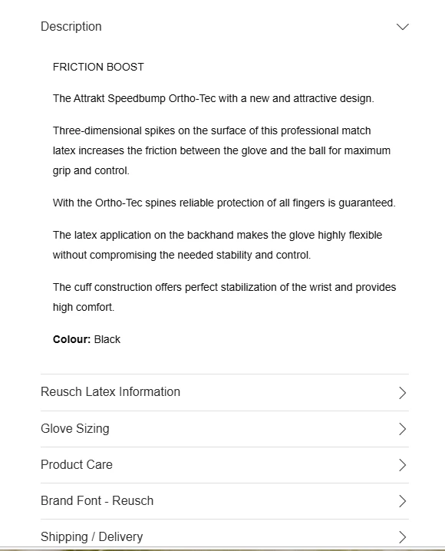This screenshot has width=445, height=551.
Task: Click the Shipping / Delivery arrow icon
Action: tap(403, 537)
